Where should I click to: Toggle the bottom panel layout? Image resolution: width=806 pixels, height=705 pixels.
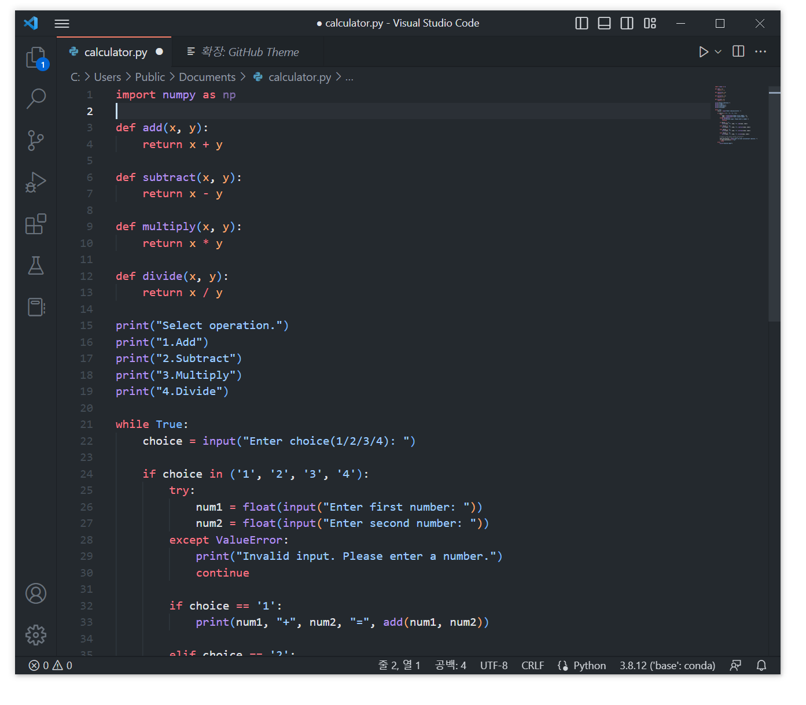pos(604,23)
